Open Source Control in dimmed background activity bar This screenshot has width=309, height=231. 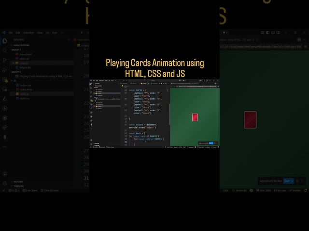pyautogui.click(x=5, y=60)
